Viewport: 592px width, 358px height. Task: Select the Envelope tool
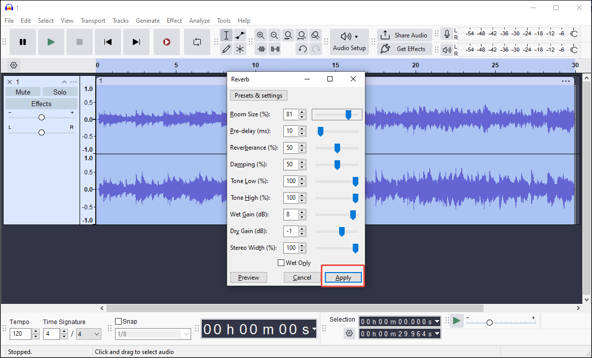(240, 35)
